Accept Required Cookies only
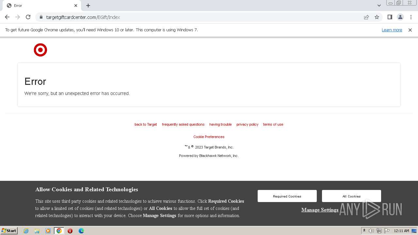Image resolution: width=418 pixels, height=235 pixels. coord(287,196)
